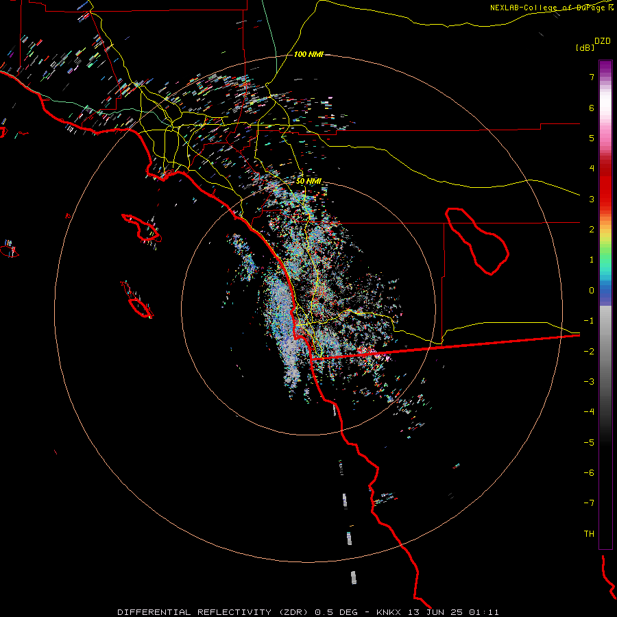Click the 0.5 DEG elevation text in the caption

[x=336, y=612]
